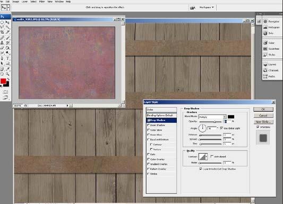Click the Angle dial control

tap(202, 128)
